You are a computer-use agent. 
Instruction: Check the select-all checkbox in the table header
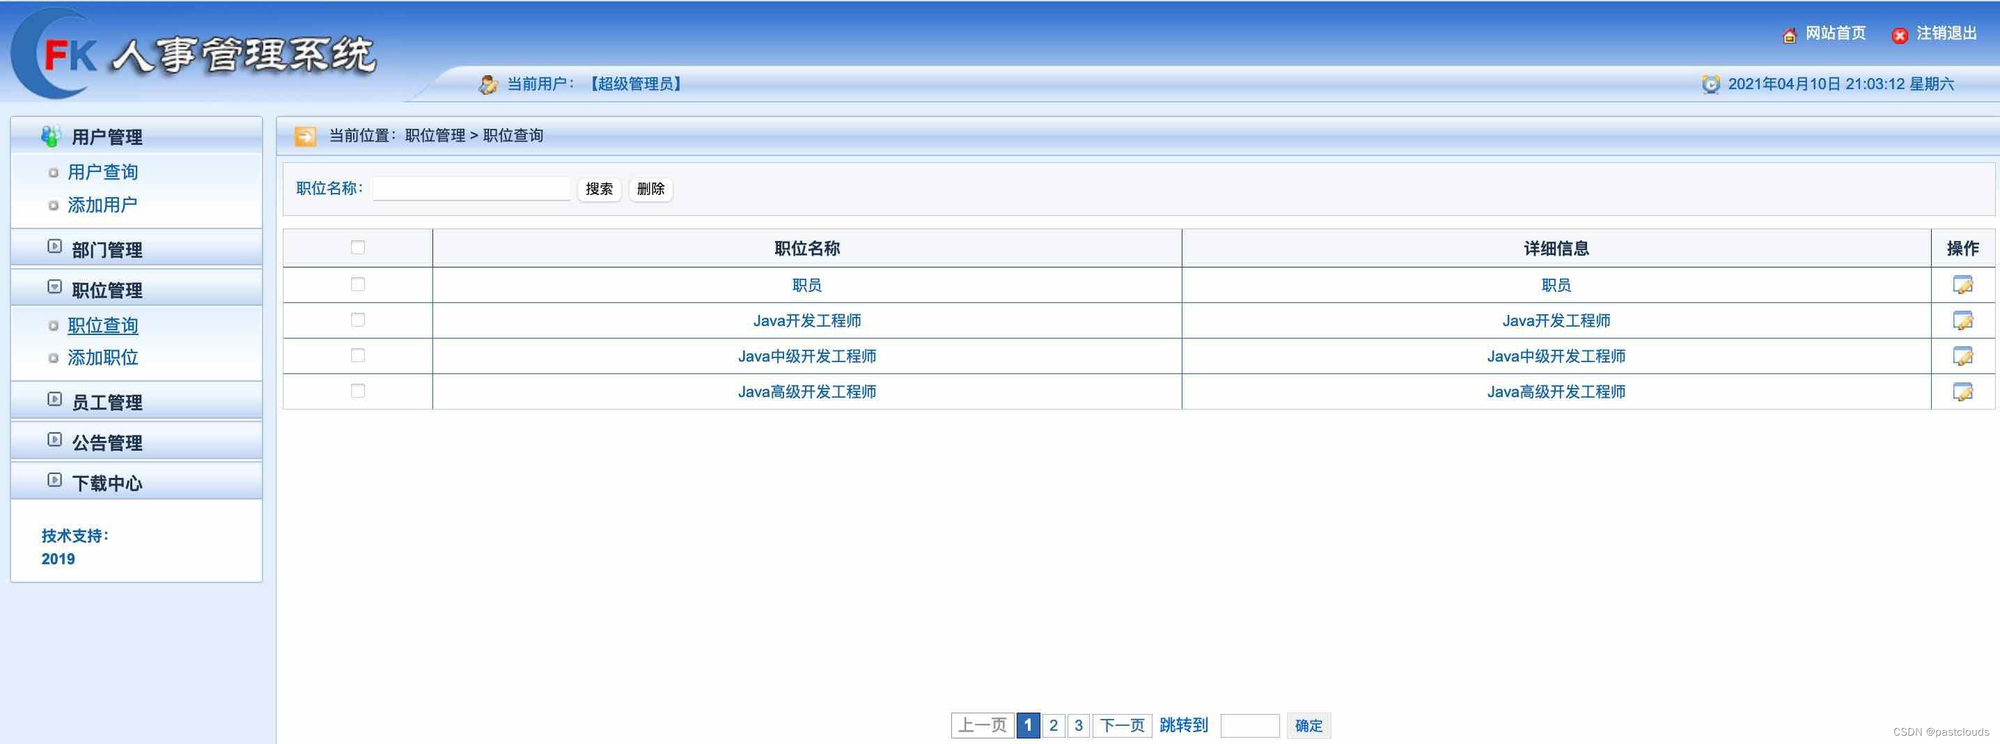[357, 247]
